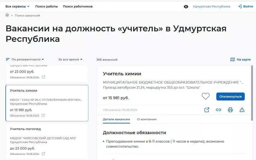This screenshot has width=256, height=160.
Task: Switch to О компании tab
Action: pyautogui.click(x=147, y=119)
